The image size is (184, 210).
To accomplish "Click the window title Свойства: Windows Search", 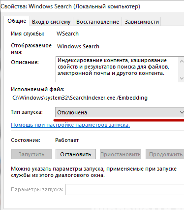I will 70,6.
